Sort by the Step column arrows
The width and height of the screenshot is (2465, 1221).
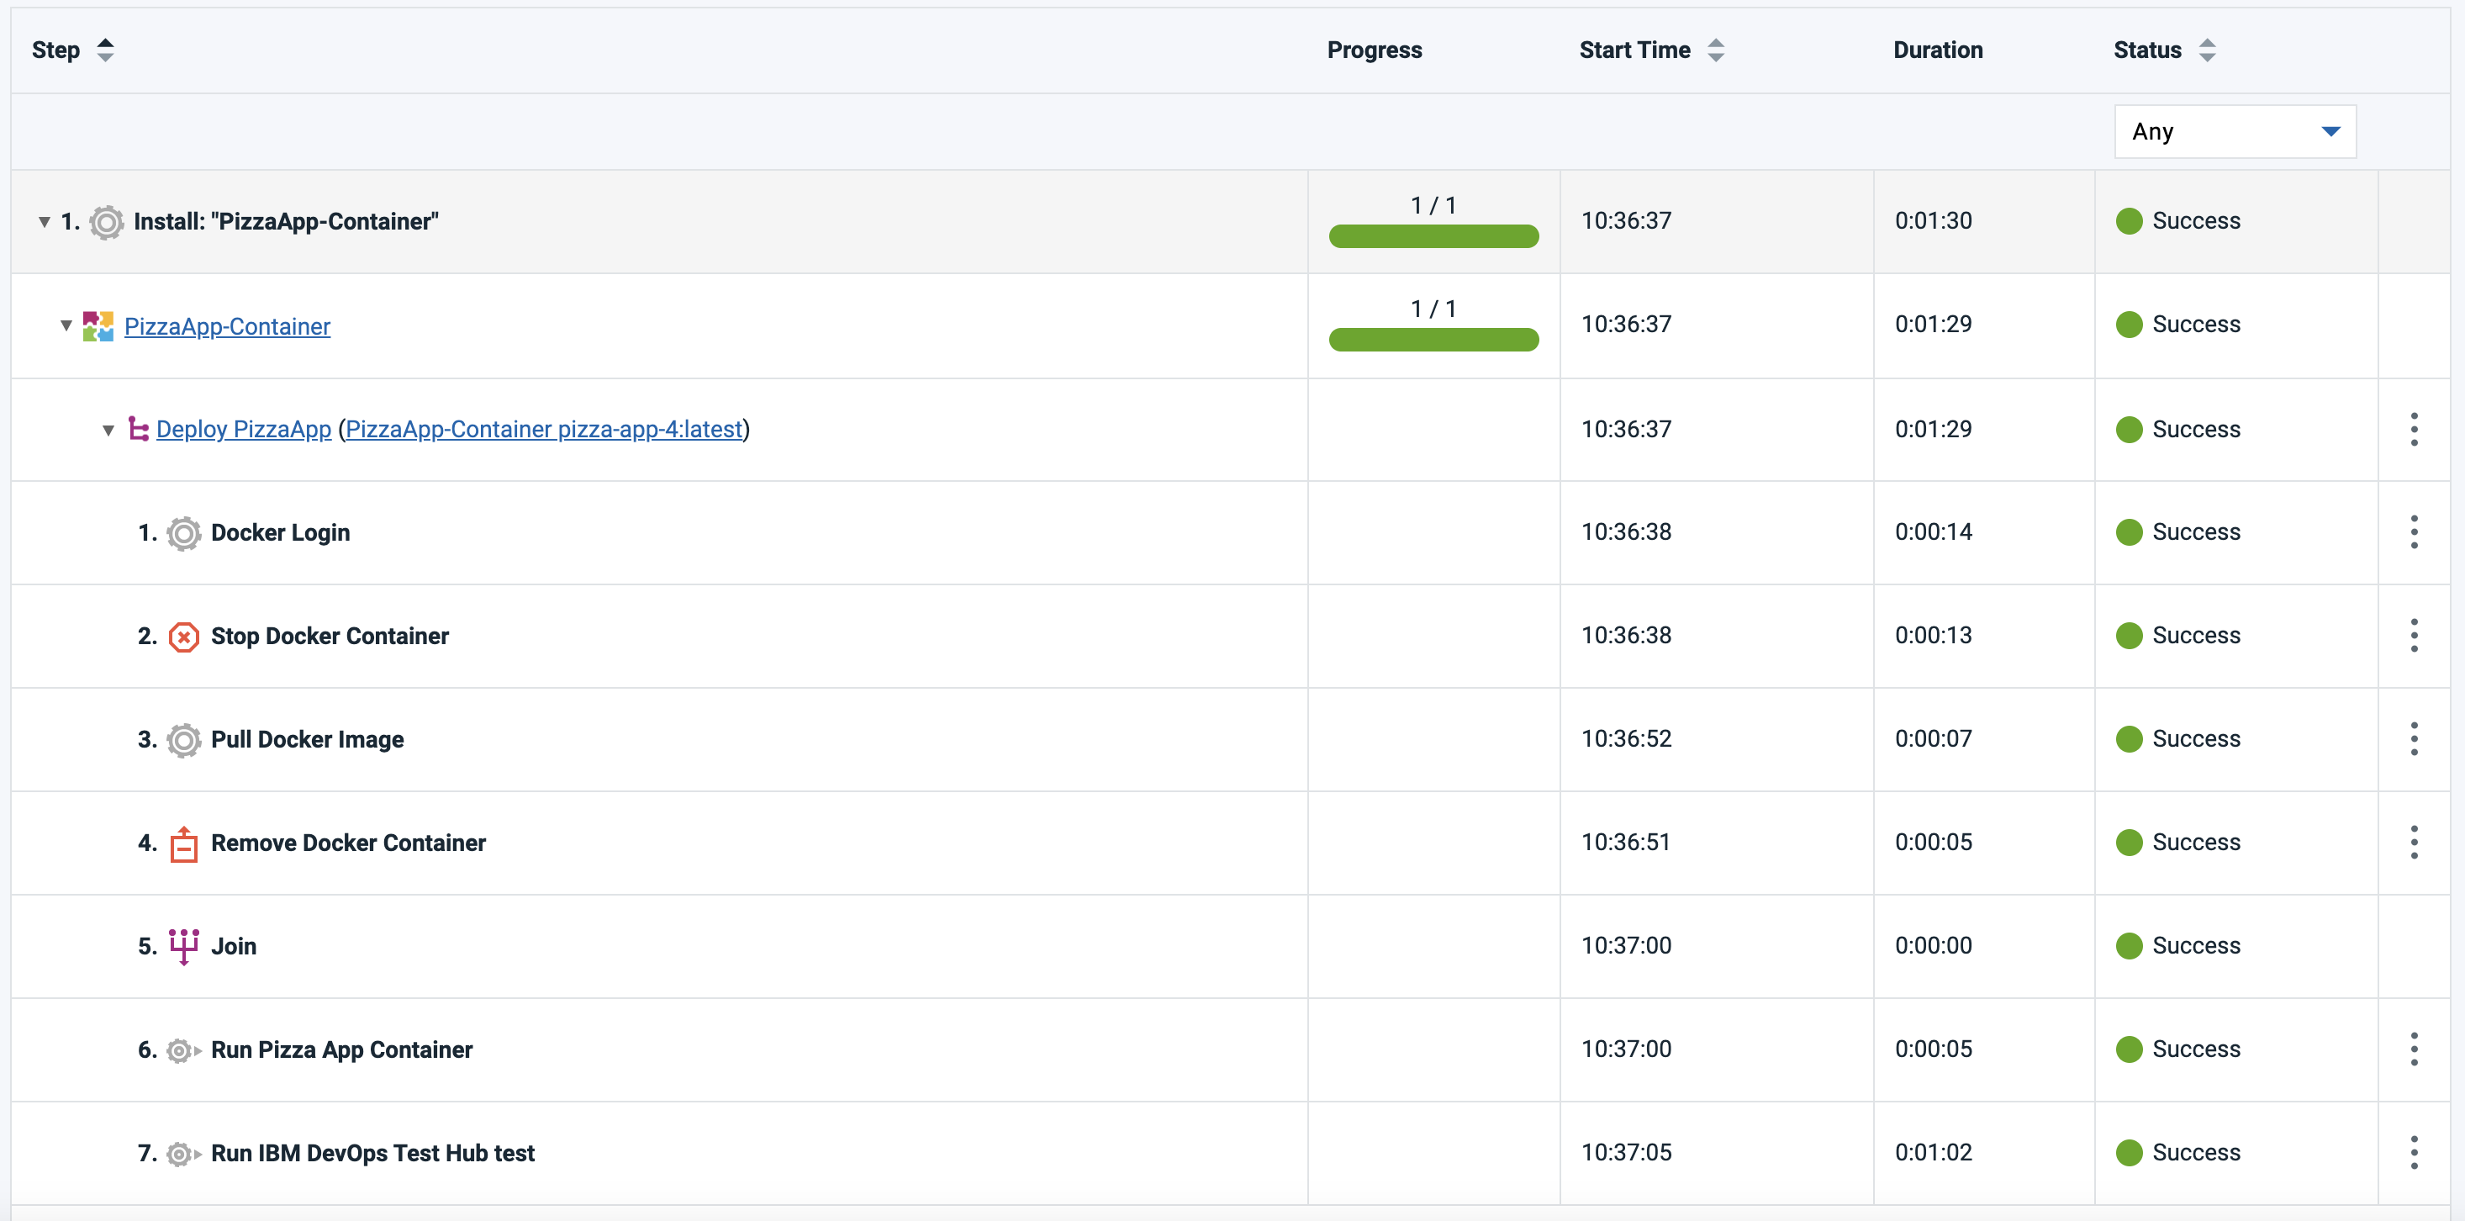[105, 50]
